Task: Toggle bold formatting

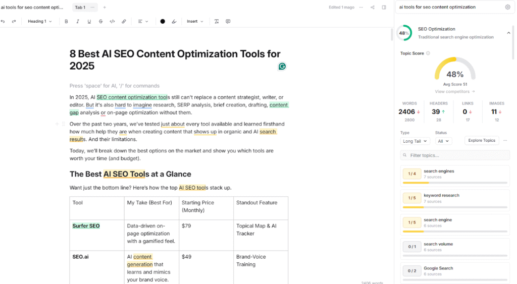Action: tap(66, 22)
